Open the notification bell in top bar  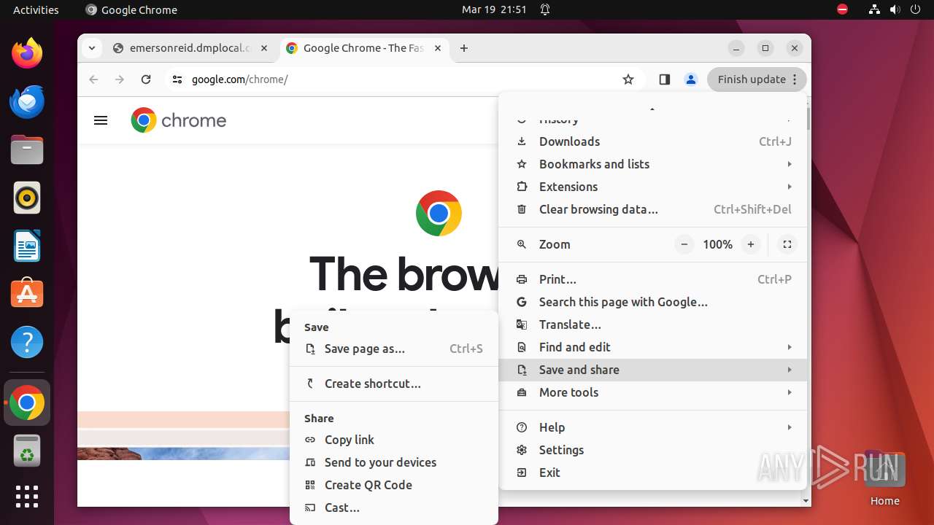pos(545,9)
